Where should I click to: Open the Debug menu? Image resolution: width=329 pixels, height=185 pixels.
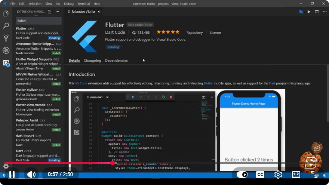pos(69,4)
